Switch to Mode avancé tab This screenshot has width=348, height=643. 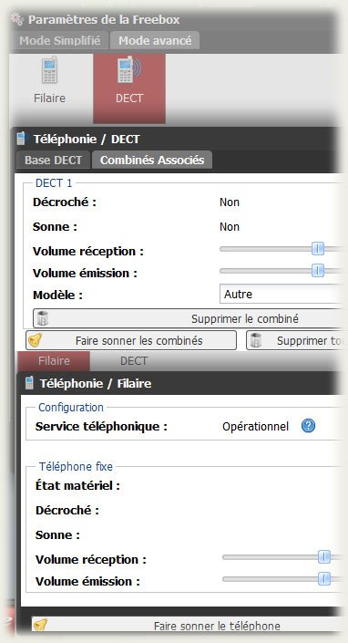(155, 41)
